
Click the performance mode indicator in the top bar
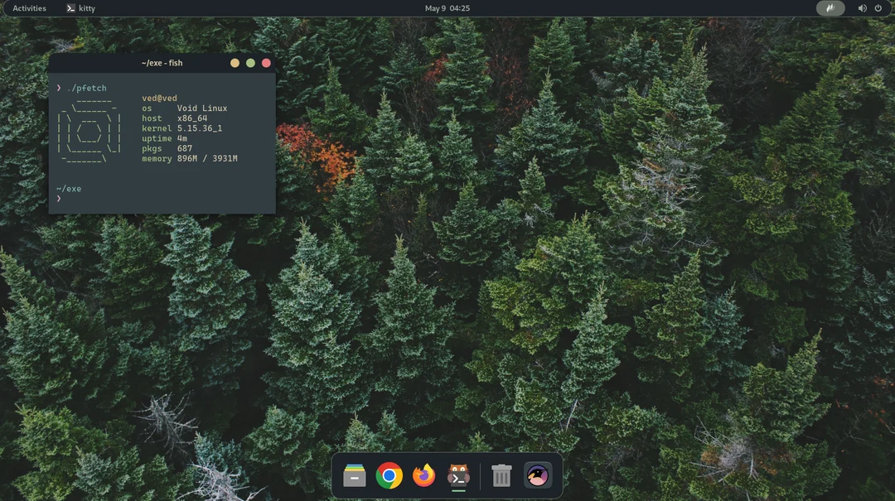830,7
